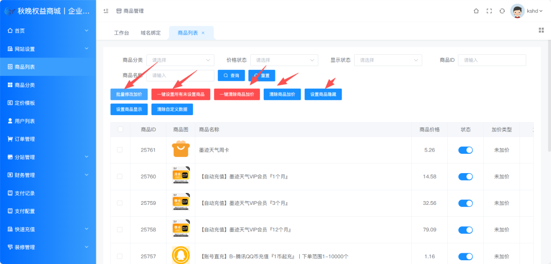The width and height of the screenshot is (551, 264).
Task: Toggle fullscreen mode icon in header
Action: 489,11
